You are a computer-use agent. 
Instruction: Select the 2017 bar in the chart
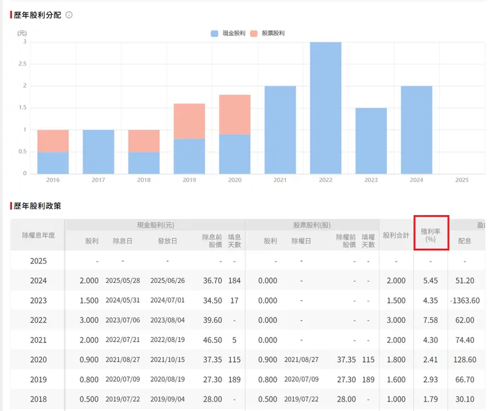[x=98, y=151]
